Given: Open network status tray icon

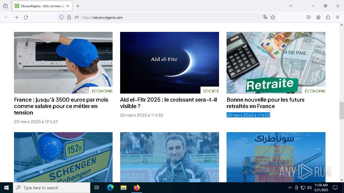Looking at the screenshot, I should click(x=303, y=188).
